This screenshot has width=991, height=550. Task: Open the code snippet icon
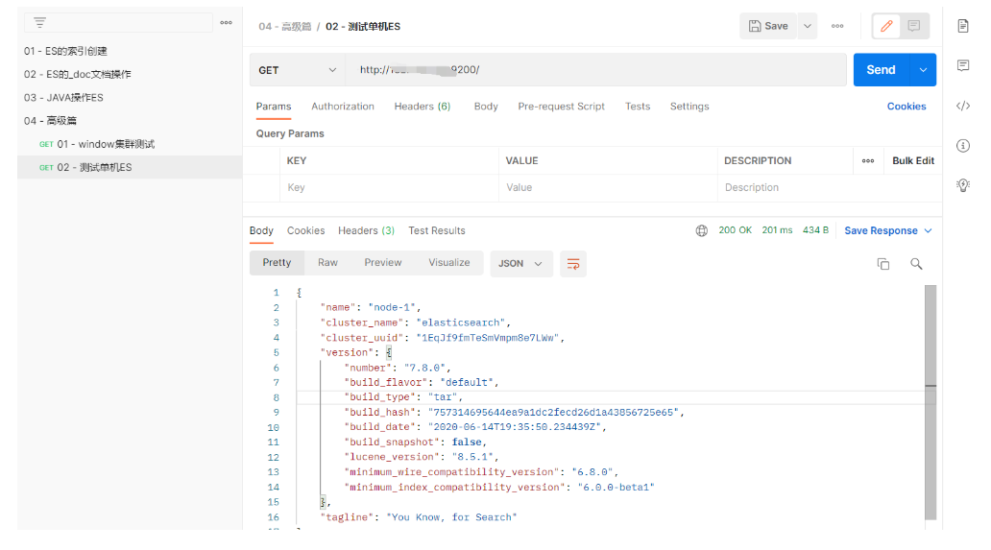(x=963, y=106)
